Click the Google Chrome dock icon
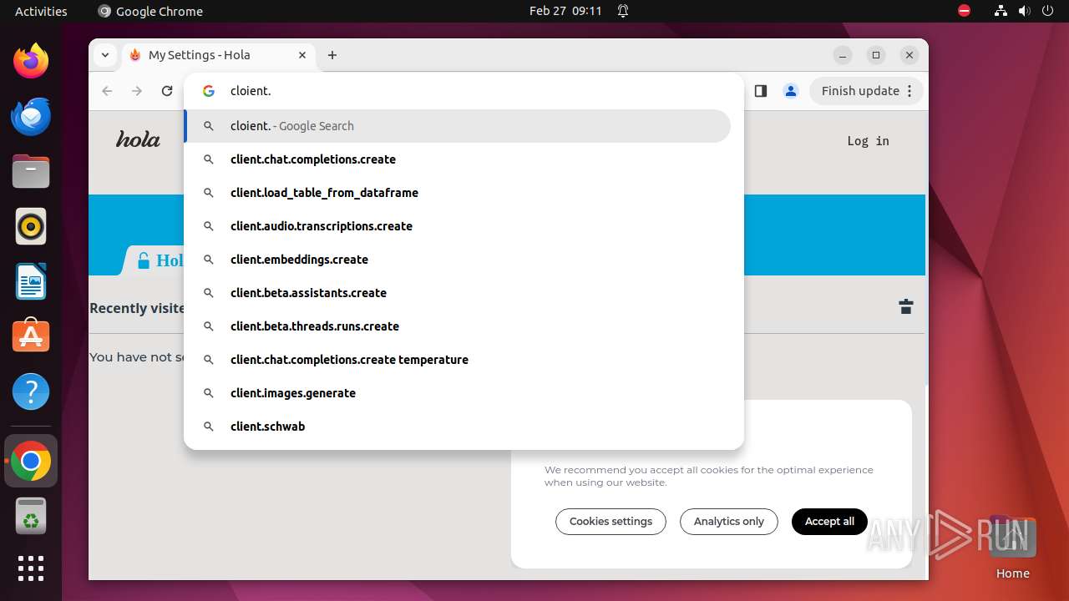Viewport: 1069px width, 601px height. 31,461
